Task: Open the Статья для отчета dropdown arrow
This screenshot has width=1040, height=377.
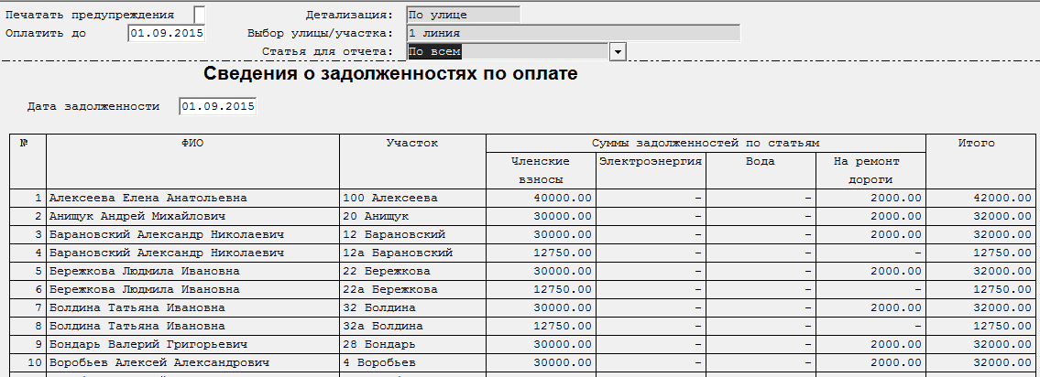Action: pyautogui.click(x=618, y=52)
